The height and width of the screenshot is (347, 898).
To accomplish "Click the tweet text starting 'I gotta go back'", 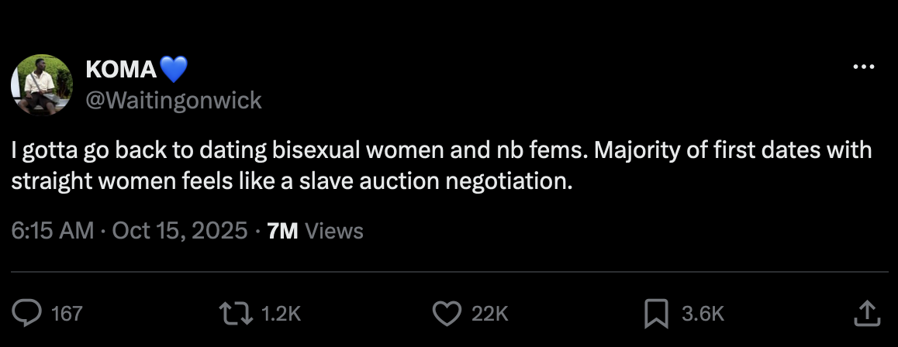I will 441,166.
